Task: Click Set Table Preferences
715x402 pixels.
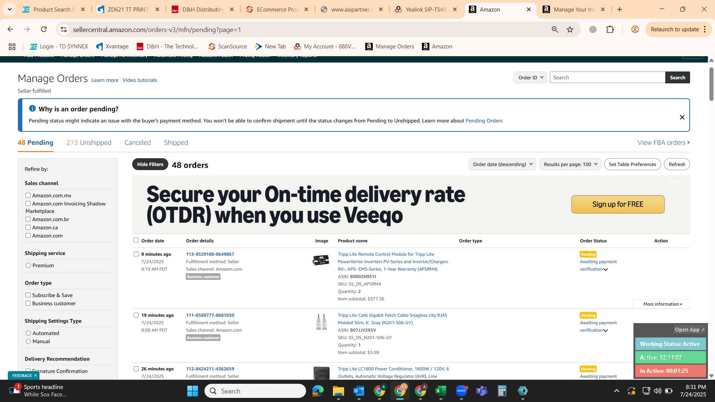Action: pos(632,164)
